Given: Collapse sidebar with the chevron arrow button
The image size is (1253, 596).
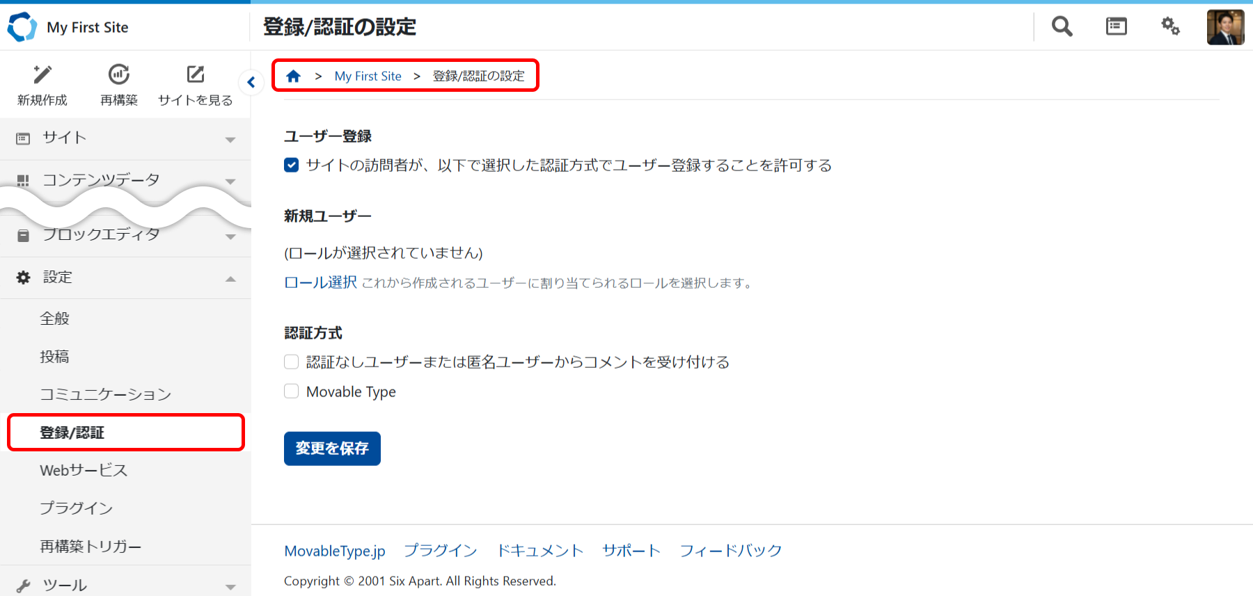Looking at the screenshot, I should (x=251, y=82).
